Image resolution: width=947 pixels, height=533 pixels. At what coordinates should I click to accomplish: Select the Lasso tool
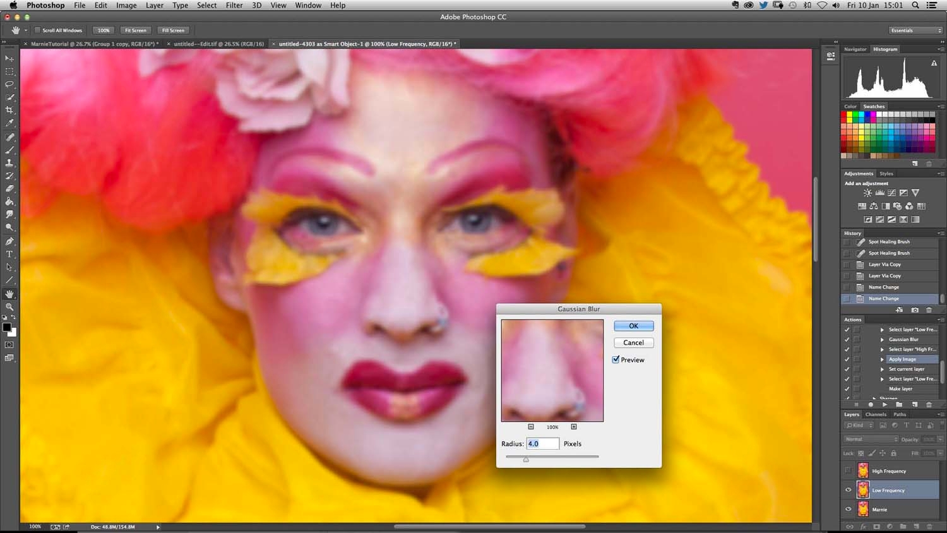pos(9,84)
